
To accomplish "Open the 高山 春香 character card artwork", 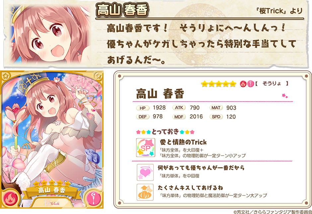I will pyautogui.click(x=52, y=140).
